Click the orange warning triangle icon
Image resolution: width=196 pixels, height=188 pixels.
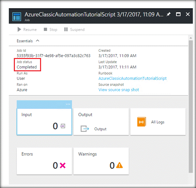click(119, 165)
